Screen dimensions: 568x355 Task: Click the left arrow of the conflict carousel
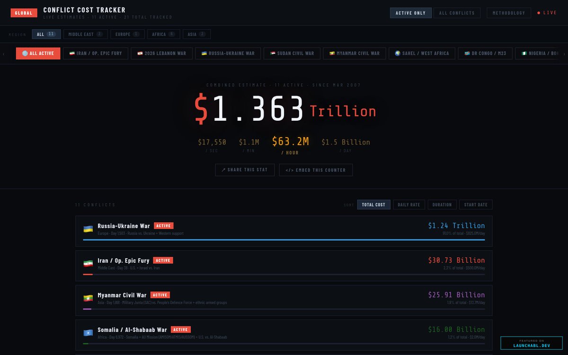tap(4, 53)
